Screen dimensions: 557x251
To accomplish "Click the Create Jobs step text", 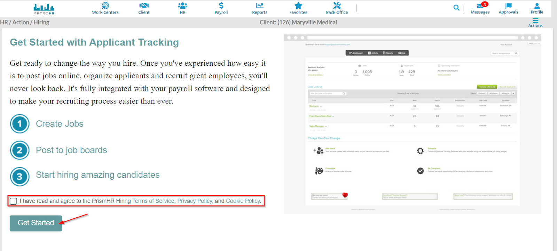I will pos(60,124).
